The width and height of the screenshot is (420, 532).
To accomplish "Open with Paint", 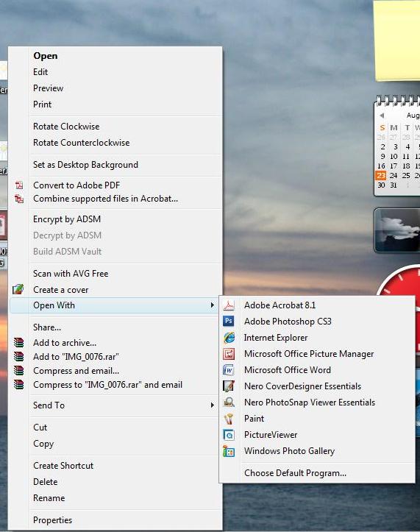I will tap(254, 419).
